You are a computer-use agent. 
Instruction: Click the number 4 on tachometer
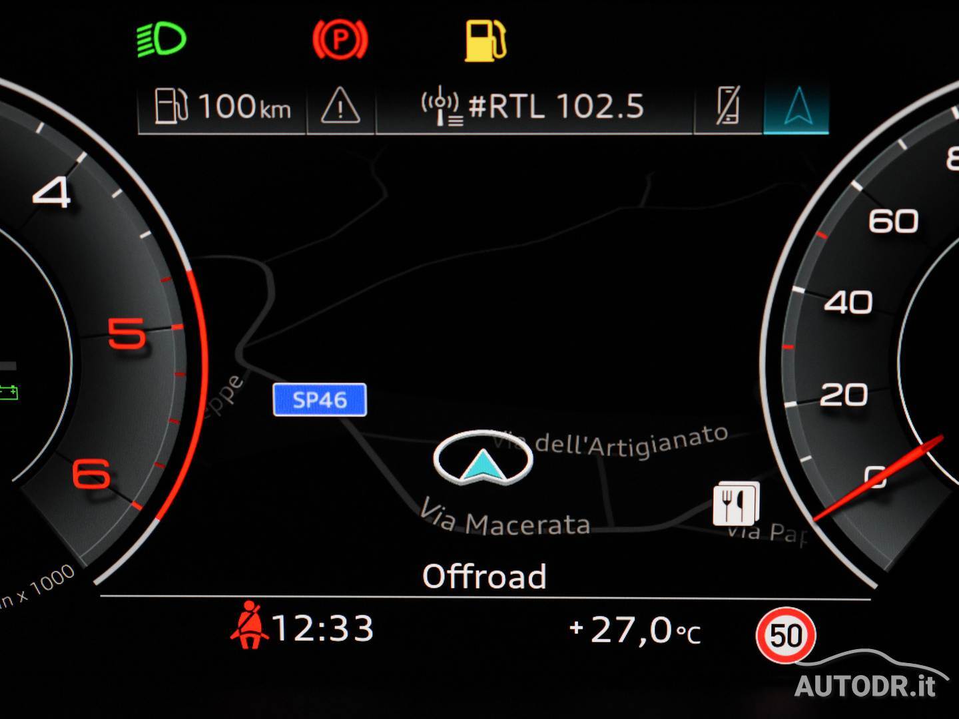[x=52, y=192]
